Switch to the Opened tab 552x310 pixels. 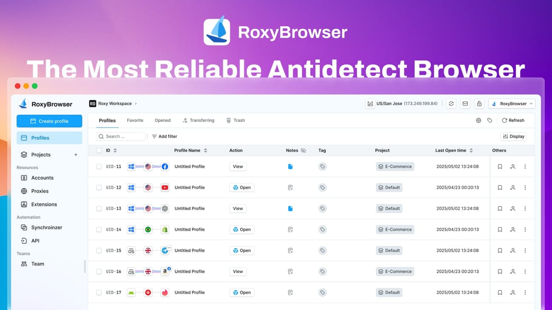pyautogui.click(x=162, y=120)
